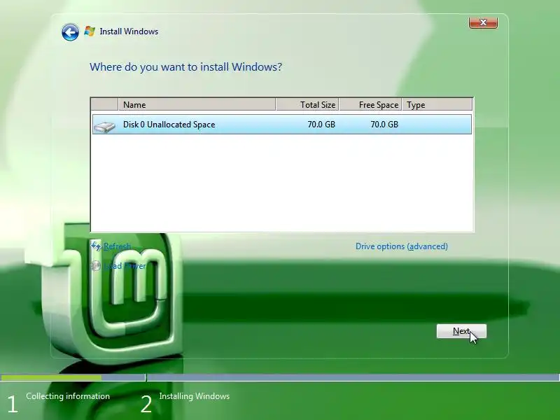Go back with the blue arrow button
Image resolution: width=560 pixels, height=420 pixels.
70,32
